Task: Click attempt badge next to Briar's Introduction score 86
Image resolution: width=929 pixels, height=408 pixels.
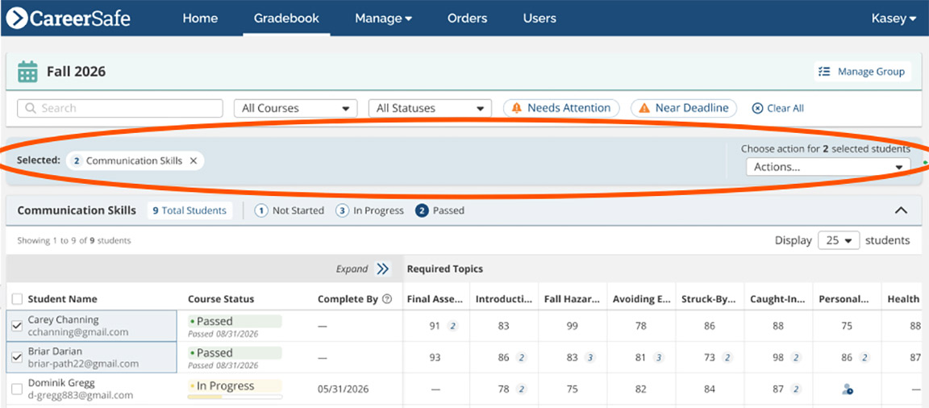Action: [521, 357]
